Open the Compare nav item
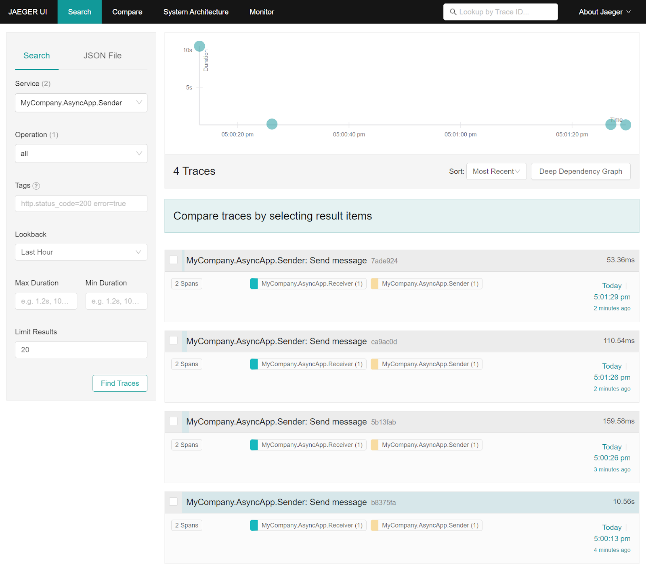This screenshot has height=568, width=646. [x=127, y=12]
